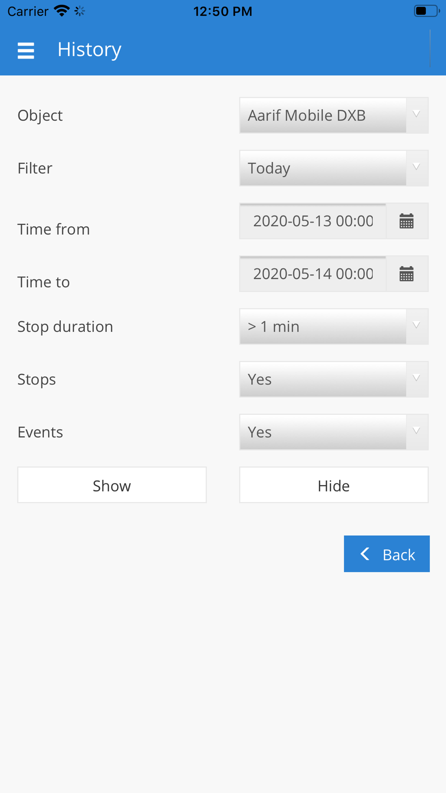Click the Show button

tap(112, 485)
